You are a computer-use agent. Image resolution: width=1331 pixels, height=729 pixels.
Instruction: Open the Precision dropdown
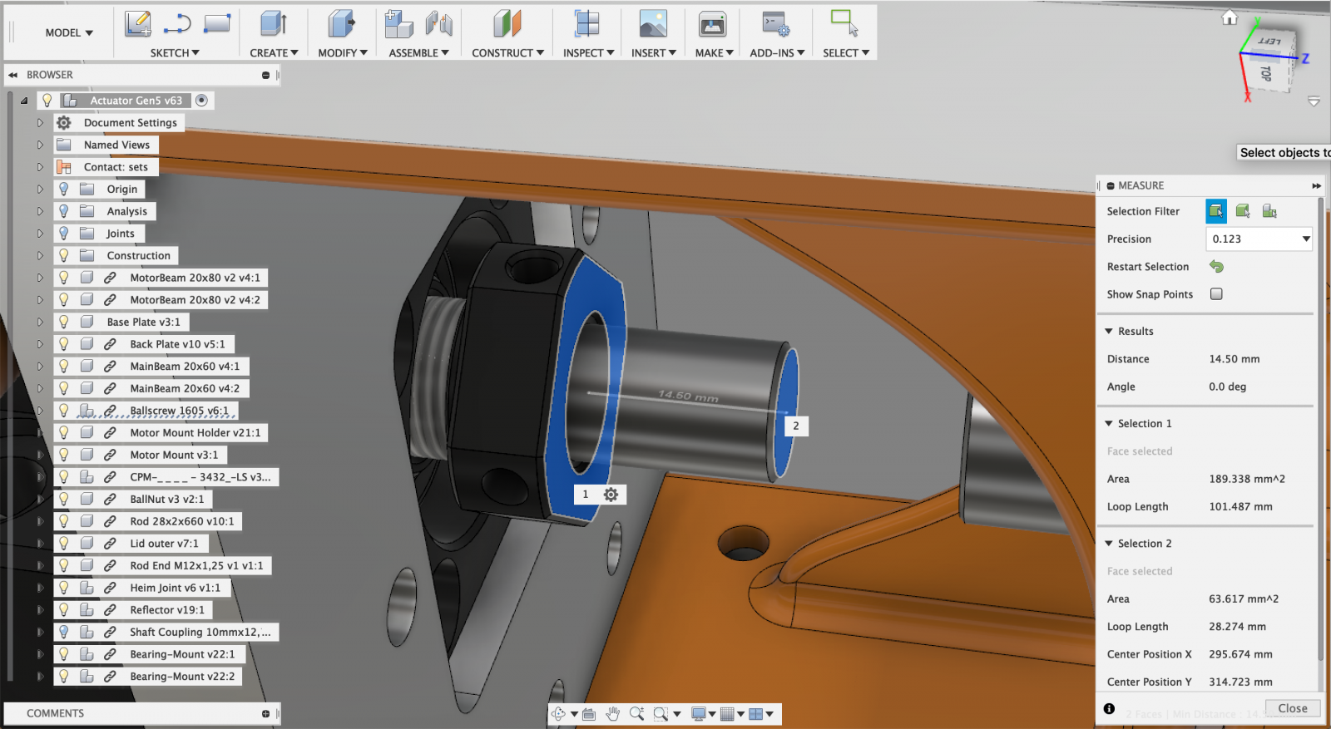[x=1259, y=239]
